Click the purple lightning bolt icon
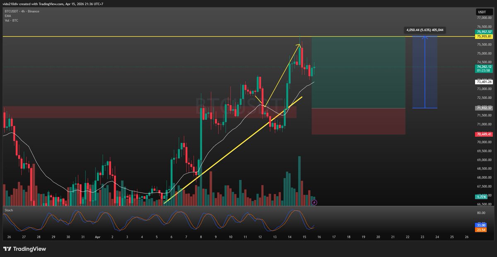Viewport: 497px width, 257px height. [314, 202]
